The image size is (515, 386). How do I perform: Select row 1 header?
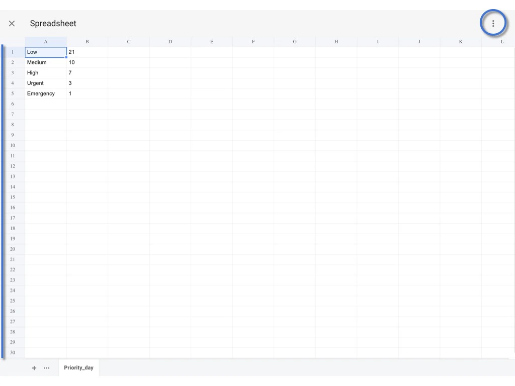pos(13,52)
